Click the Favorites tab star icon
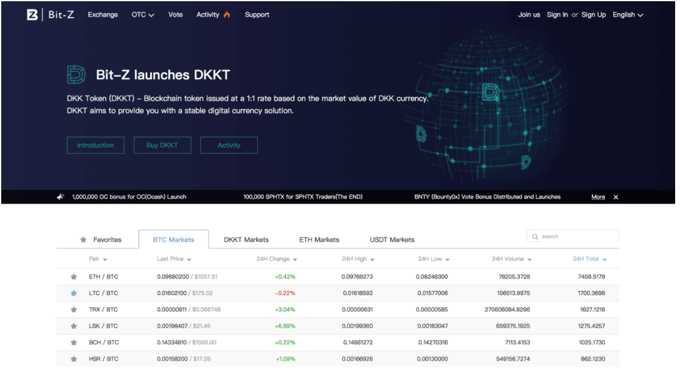Image resolution: width=680 pixels, height=374 pixels. tap(83, 240)
